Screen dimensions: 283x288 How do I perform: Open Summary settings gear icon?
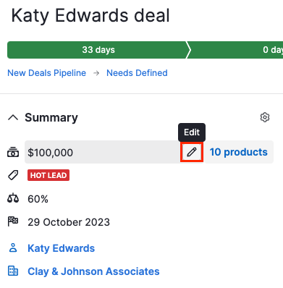pyautogui.click(x=265, y=117)
